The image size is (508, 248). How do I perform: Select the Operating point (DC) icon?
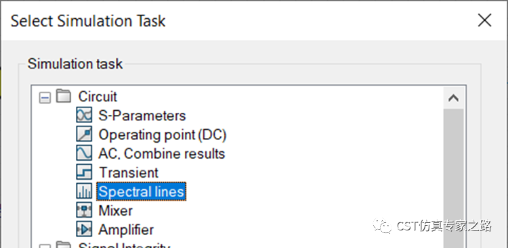point(84,134)
